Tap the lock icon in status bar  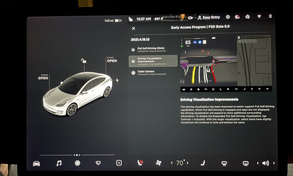pyautogui.click(x=130, y=19)
